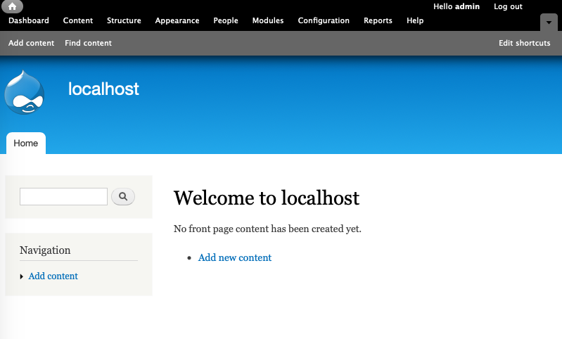Open the Appearance menu item
Image resolution: width=562 pixels, height=339 pixels.
coord(177,20)
